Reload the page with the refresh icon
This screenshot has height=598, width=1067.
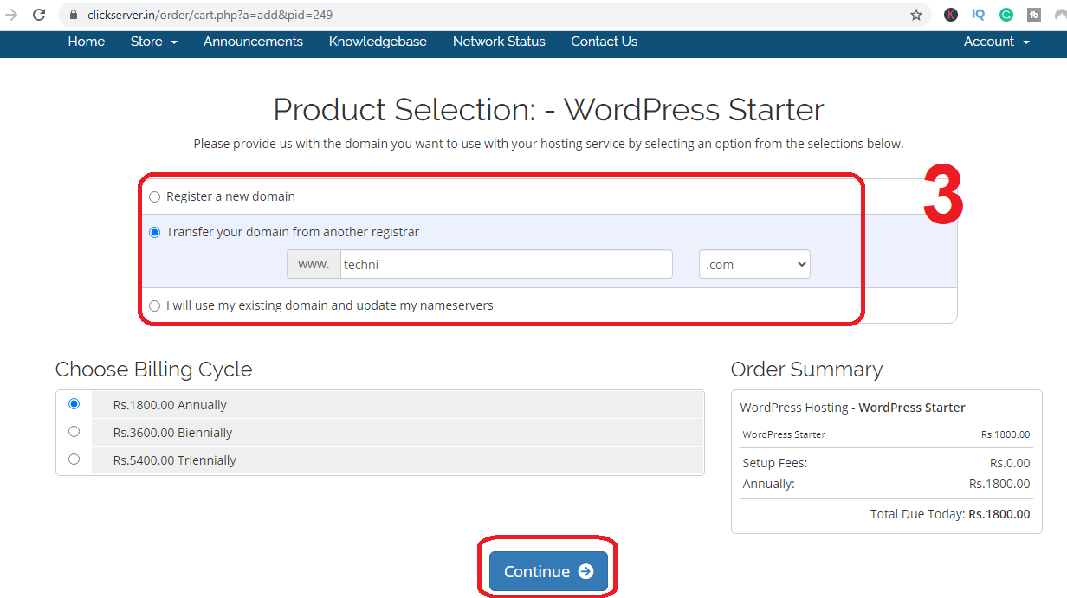tap(39, 15)
